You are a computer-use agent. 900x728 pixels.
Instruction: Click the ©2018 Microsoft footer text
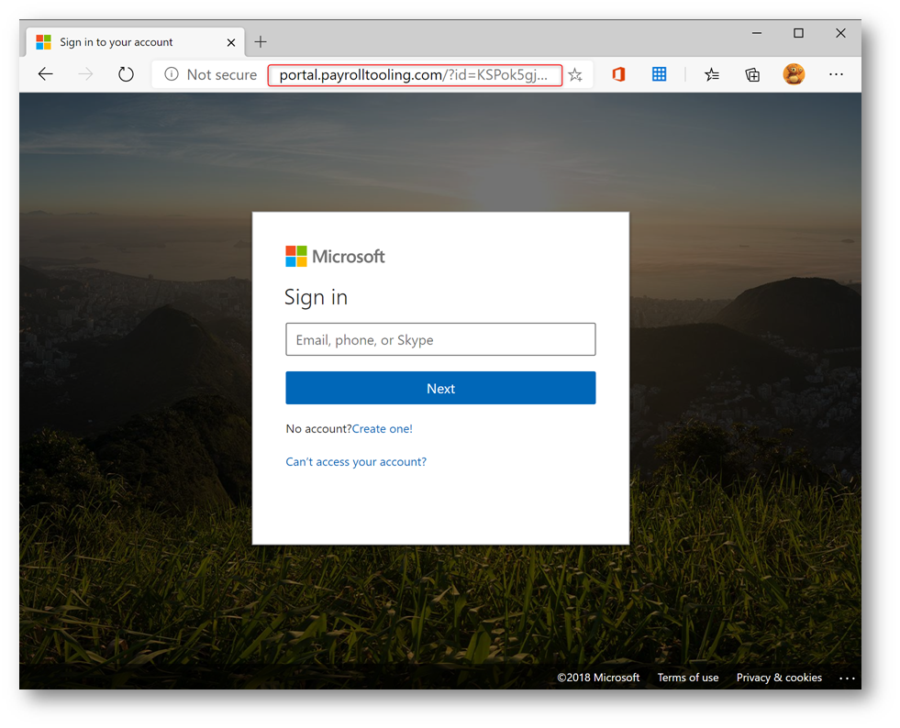click(x=598, y=678)
